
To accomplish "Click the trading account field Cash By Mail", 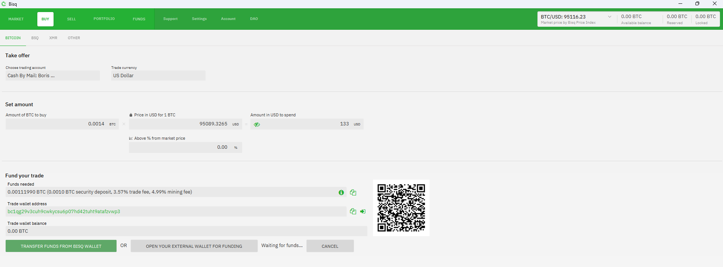I will coord(53,76).
